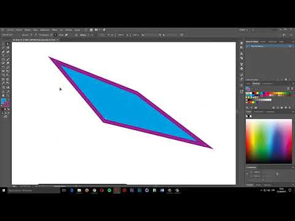Select the Pen tool
This screenshot has width=295, height=221.
click(x=3, y=52)
